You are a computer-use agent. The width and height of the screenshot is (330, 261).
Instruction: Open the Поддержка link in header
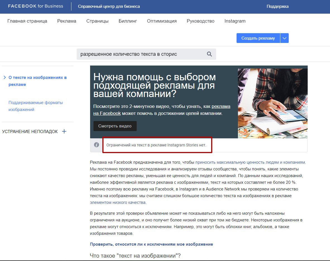277,6
